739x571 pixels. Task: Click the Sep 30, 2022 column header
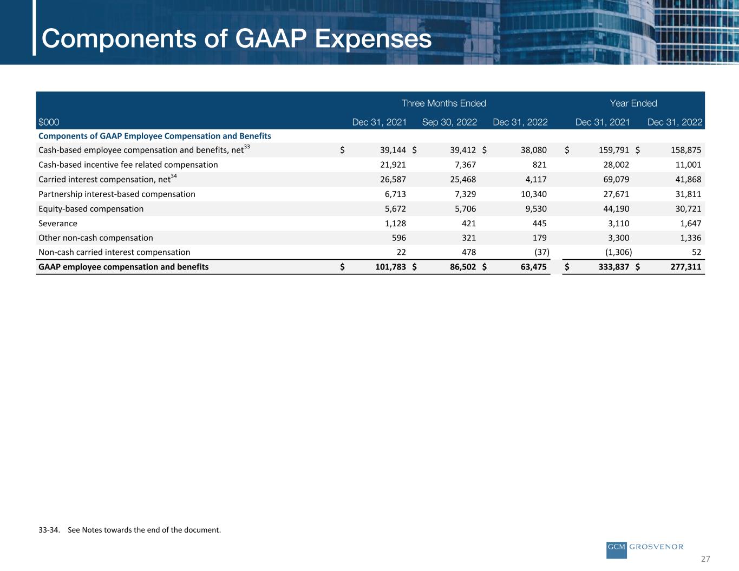(449, 122)
